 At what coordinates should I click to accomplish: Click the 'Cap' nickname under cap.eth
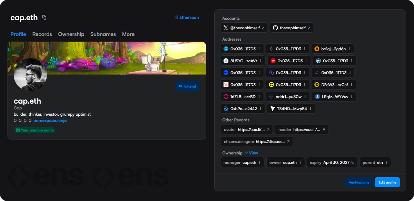tap(18, 108)
